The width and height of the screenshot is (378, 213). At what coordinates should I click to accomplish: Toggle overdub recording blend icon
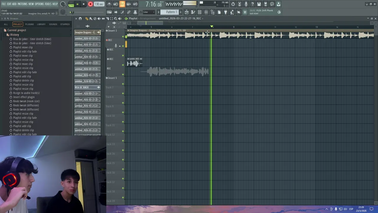click(128, 4)
